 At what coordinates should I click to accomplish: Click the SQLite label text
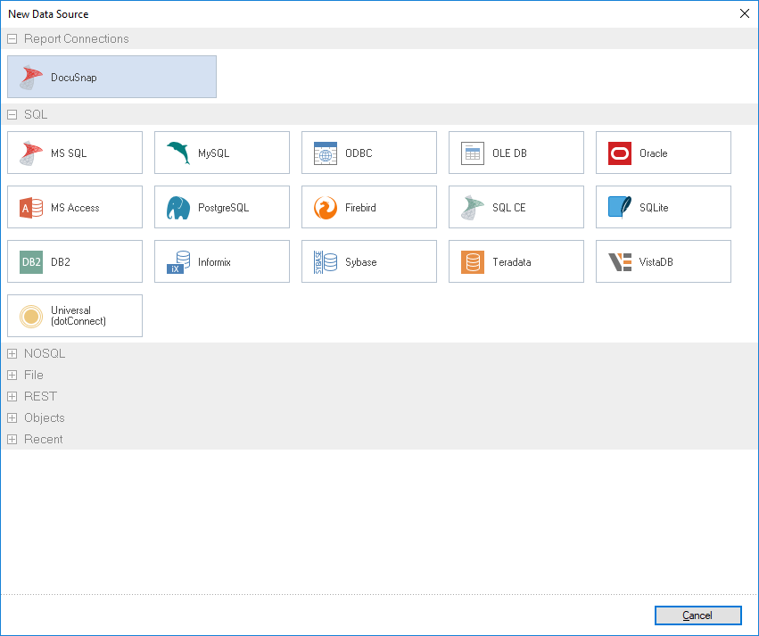click(654, 208)
